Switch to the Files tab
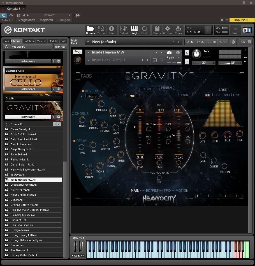255x266 pixels. click(6, 41)
